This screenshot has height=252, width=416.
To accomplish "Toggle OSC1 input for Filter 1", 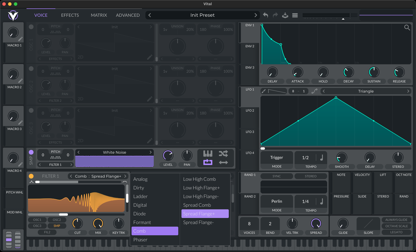I will [x=37, y=220].
